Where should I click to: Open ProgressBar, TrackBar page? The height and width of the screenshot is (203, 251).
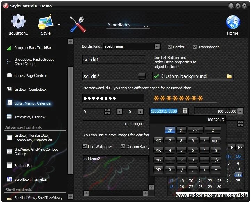(33, 48)
